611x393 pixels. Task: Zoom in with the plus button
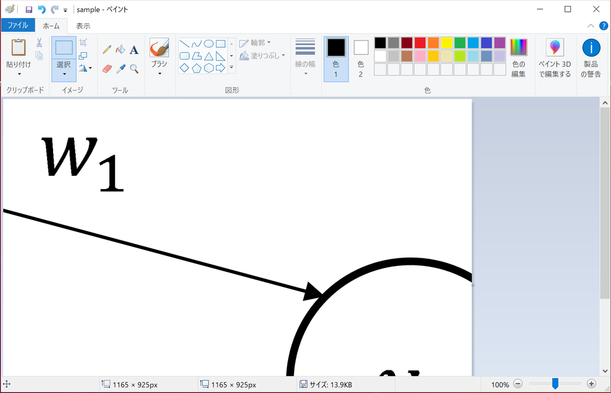(591, 384)
